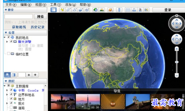The width and height of the screenshot is (185, 111).
Task: Open the 视图(V) menu
Action: pyautogui.click(x=41, y=5)
